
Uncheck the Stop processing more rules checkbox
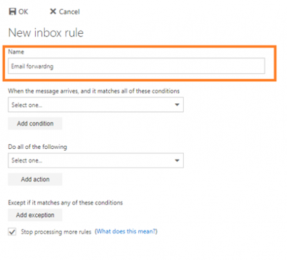[12, 231]
